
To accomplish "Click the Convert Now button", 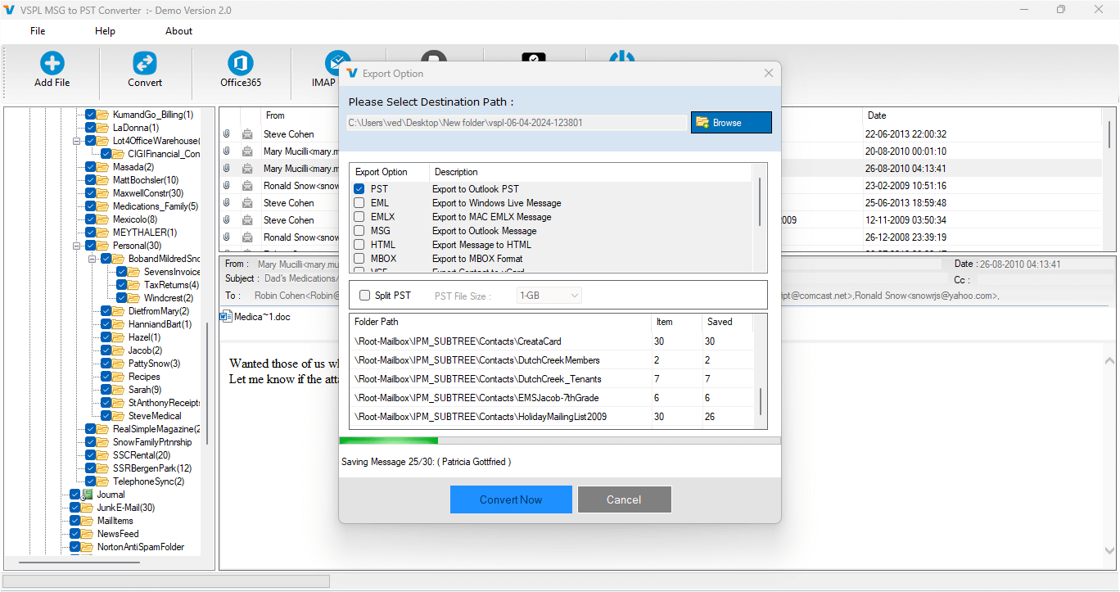I will coord(511,499).
